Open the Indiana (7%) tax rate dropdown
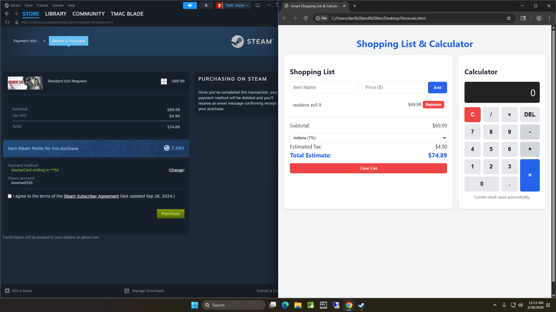 pyautogui.click(x=368, y=138)
